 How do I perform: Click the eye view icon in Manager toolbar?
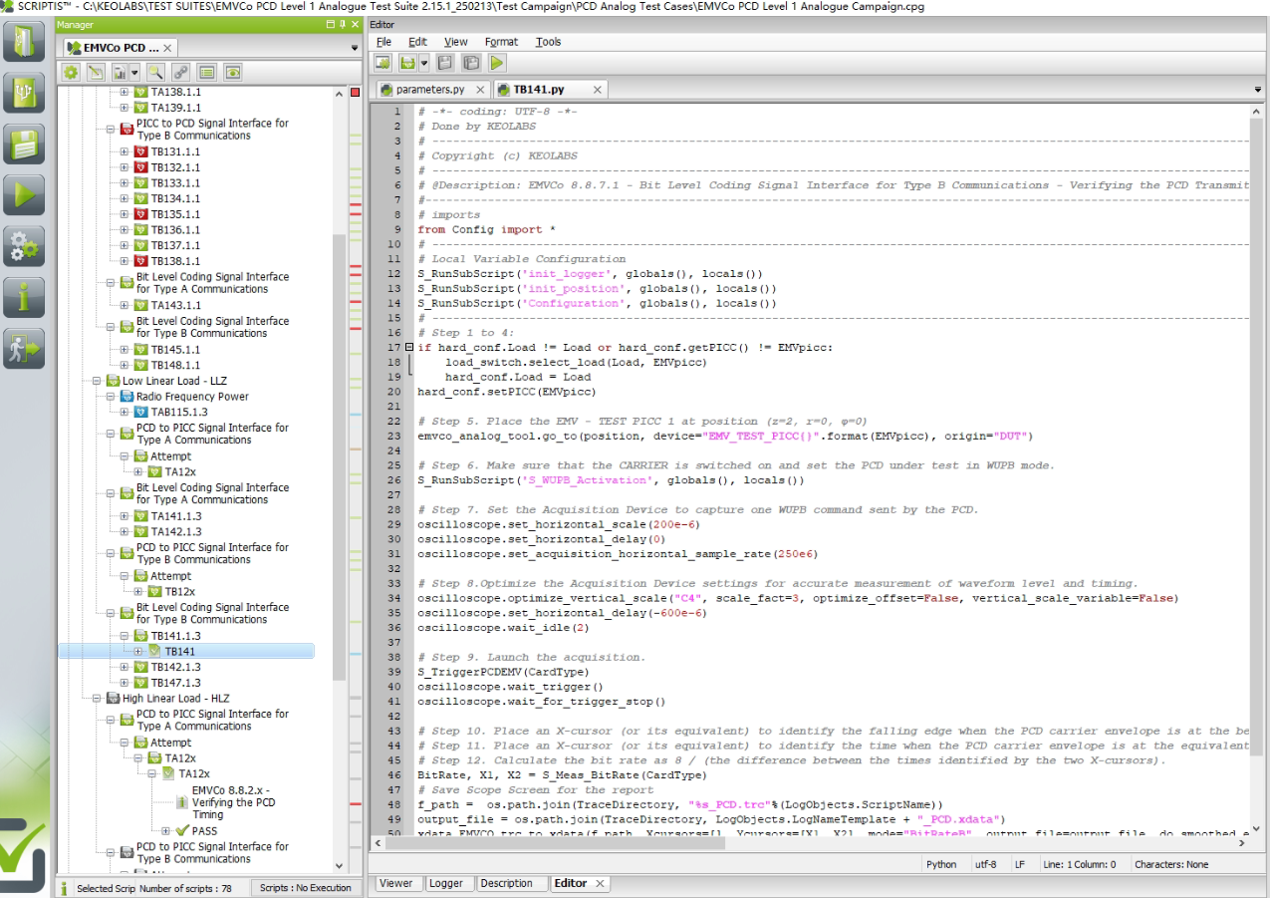coord(232,72)
